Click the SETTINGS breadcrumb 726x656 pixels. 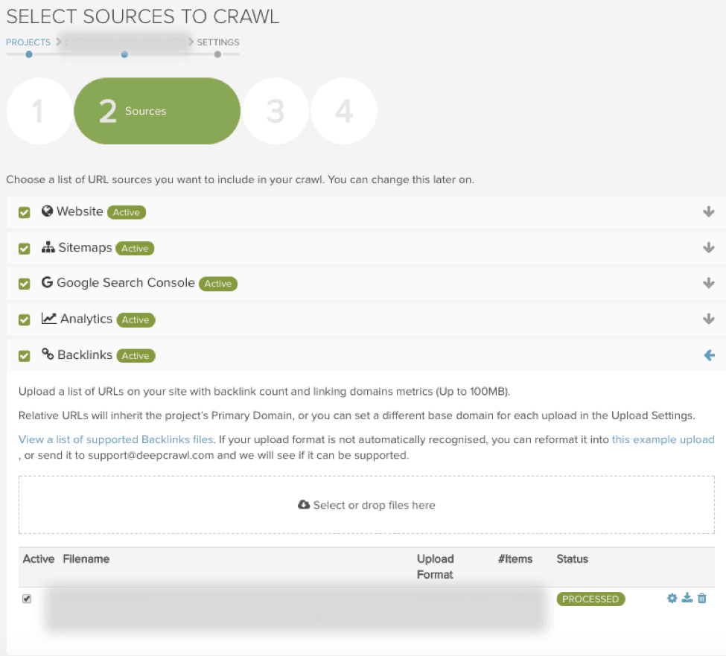point(218,42)
